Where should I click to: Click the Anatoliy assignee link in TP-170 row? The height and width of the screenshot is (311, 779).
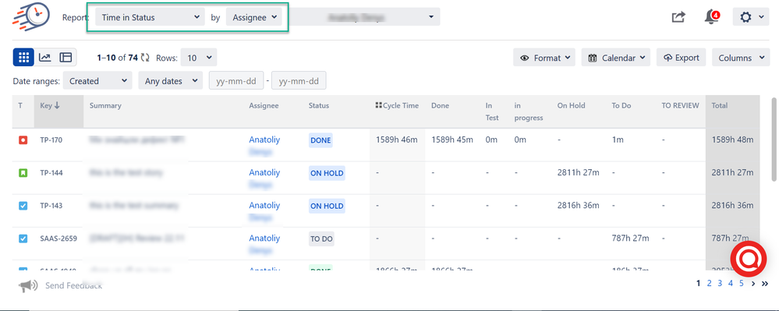[264, 140]
